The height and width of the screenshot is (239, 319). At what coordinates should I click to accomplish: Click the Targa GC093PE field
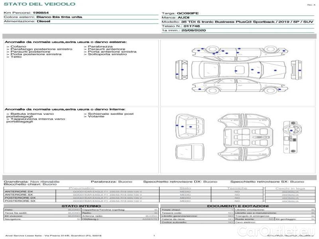click(x=182, y=13)
